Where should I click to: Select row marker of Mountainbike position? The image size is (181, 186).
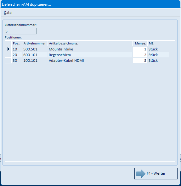[x=8, y=49]
